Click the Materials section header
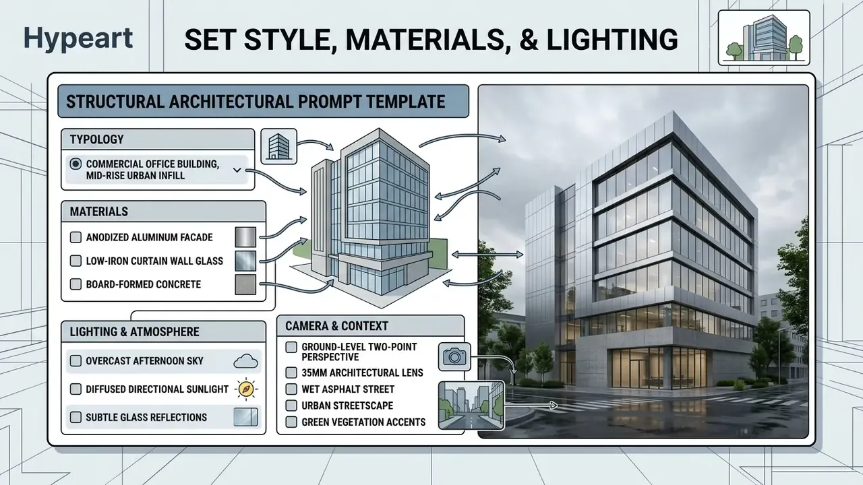This screenshot has width=863, height=485. (x=163, y=212)
